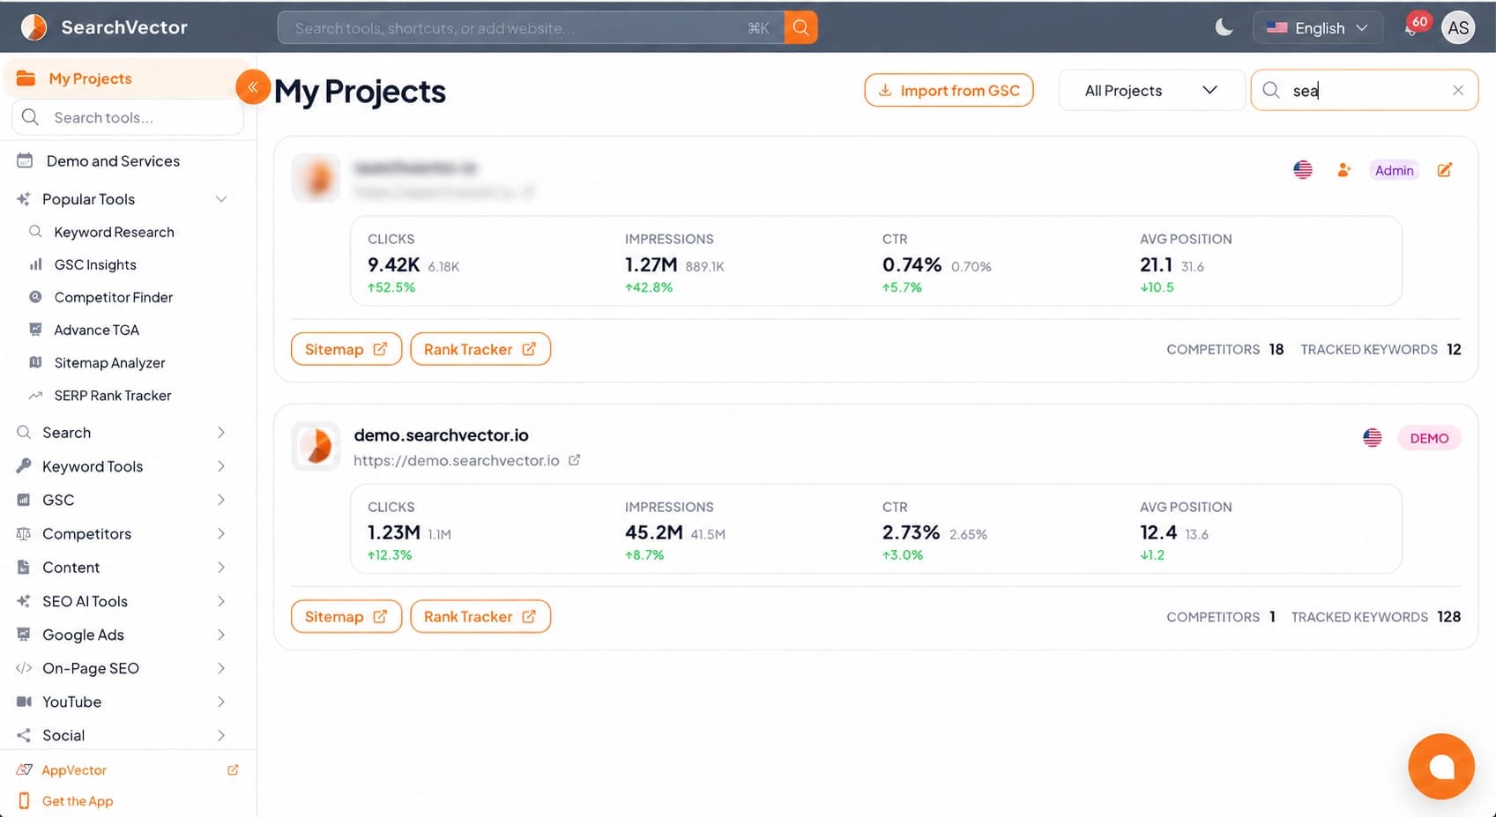Open SERP Rank Tracker tool
The width and height of the screenshot is (1496, 817).
pyautogui.click(x=112, y=396)
